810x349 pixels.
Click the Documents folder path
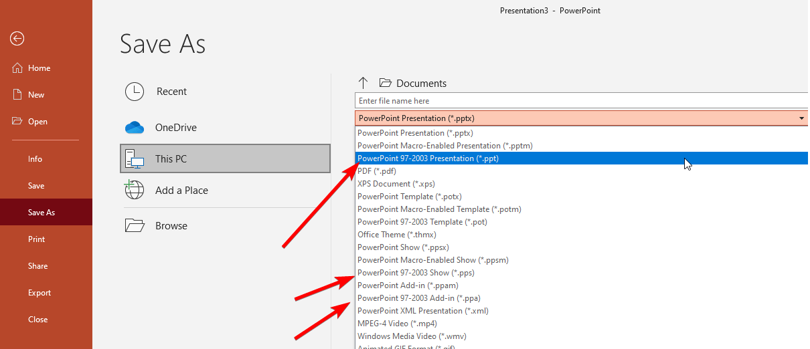[x=420, y=84]
